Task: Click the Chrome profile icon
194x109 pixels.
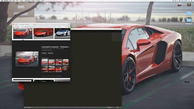Action: (x=69, y=24)
